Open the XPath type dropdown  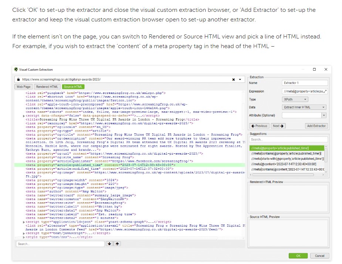tap(295, 99)
